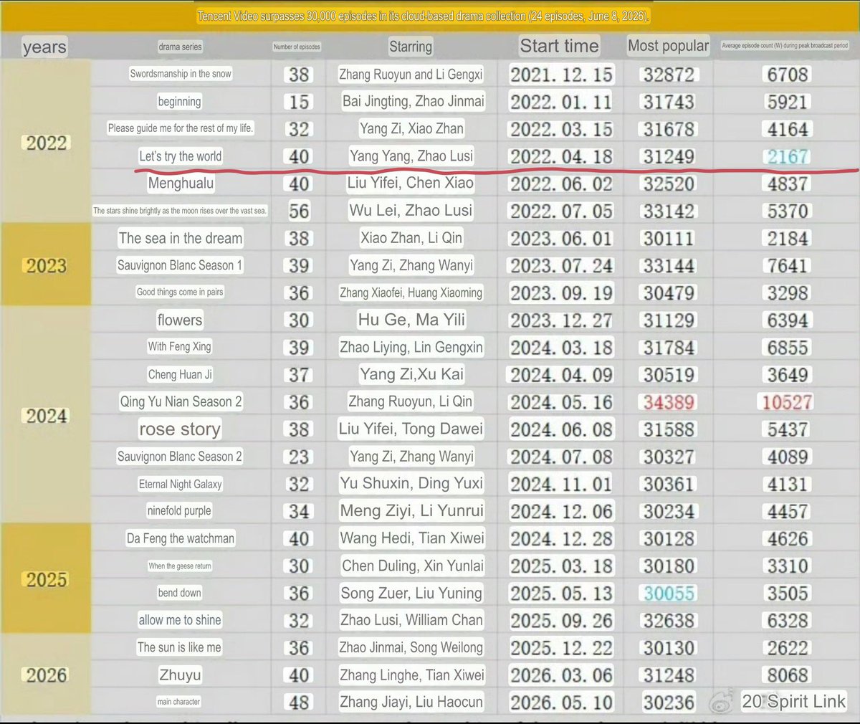Click 'Zhao Liying, Lin Gengxin' starring cell
Image resolution: width=860 pixels, height=724 pixels.
point(411,347)
